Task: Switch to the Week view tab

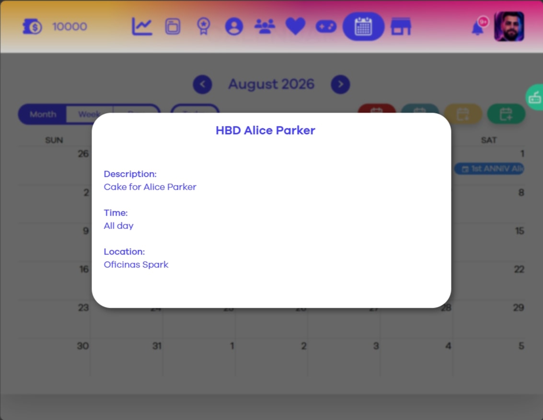Action: pyautogui.click(x=89, y=114)
